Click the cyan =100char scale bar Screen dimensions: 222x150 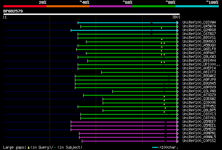[155, 148]
